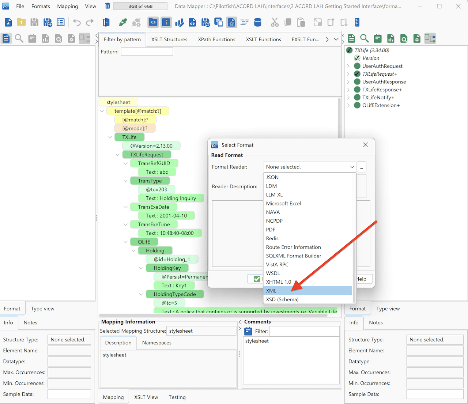The width and height of the screenshot is (468, 404).
Task: Toggle the left panel document view button
Action: 6,38
